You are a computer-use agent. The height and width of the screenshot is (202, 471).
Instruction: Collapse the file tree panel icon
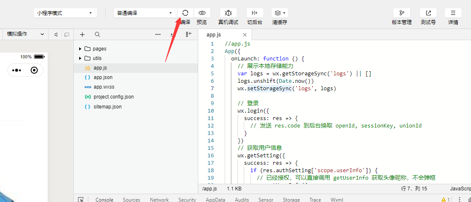[x=189, y=34]
